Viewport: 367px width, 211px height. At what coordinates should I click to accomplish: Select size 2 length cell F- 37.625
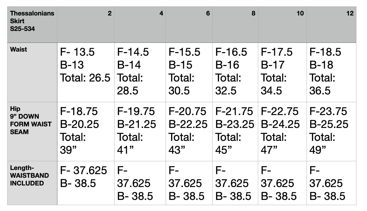pyautogui.click(x=86, y=183)
